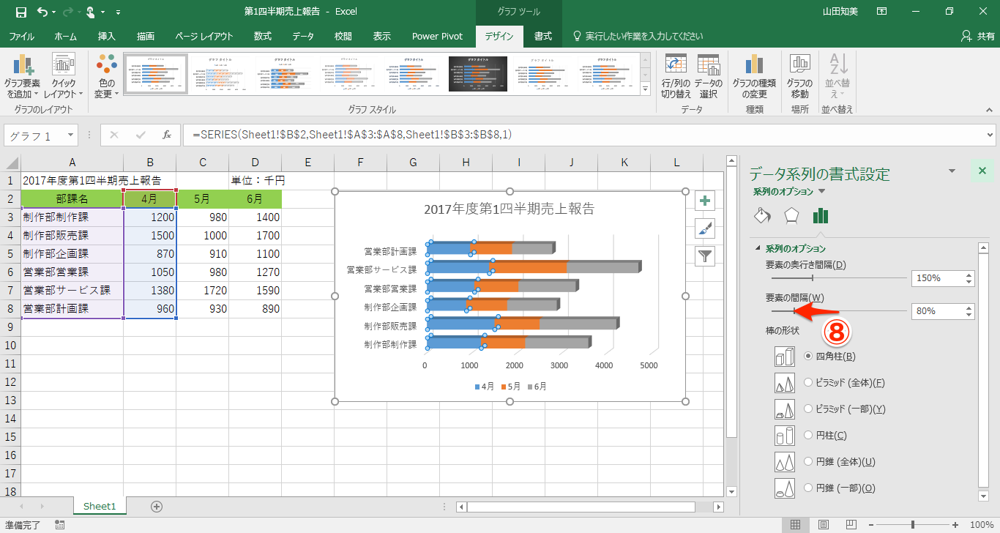Screen dimensions: 1000x533
Task: Open Series Options bar chart tab
Action: pos(820,215)
